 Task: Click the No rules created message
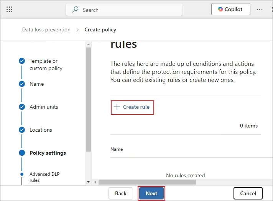coord(186,175)
